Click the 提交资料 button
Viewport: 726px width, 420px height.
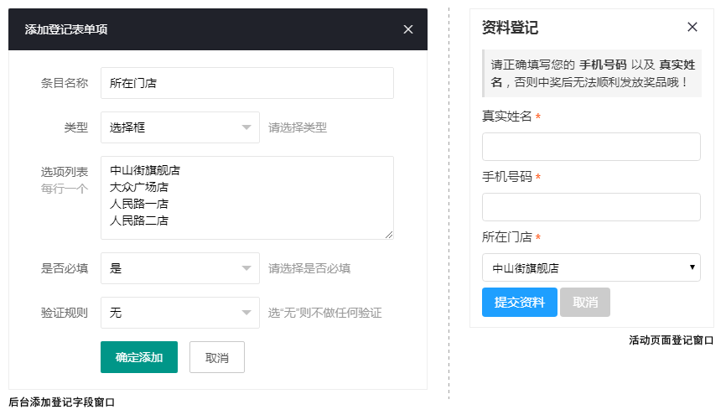coord(520,303)
